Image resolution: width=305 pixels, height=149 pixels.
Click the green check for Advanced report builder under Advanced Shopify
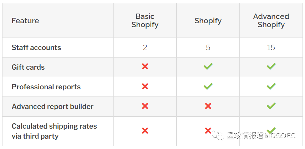271,106
